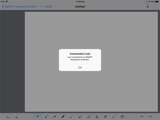Select the Text tool letter A
The height and width of the screenshot is (120, 160).
[x=97, y=117]
